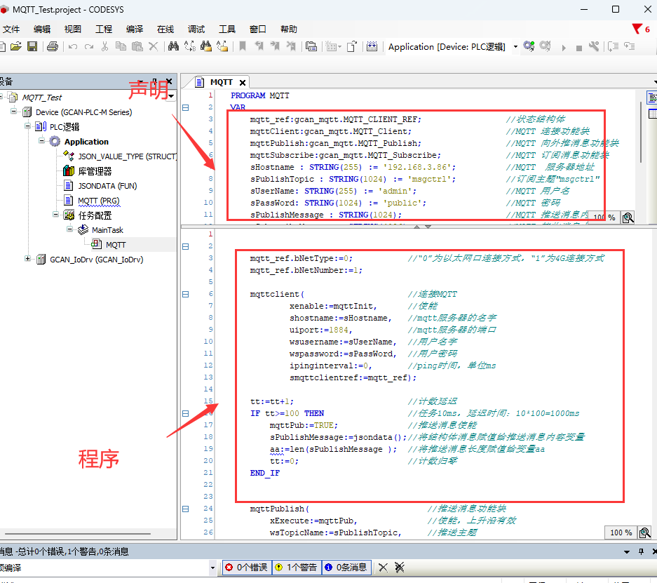Screen dimensions: 657x583
Task: Click the Print icon in toolbar
Action: coord(53,47)
